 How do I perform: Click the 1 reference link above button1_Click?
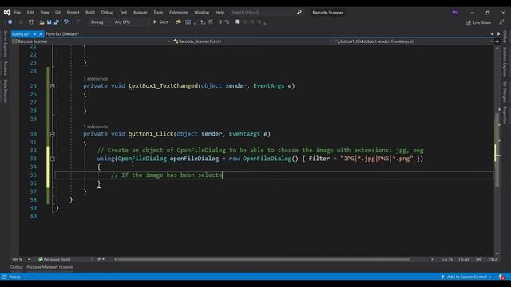[95, 127]
